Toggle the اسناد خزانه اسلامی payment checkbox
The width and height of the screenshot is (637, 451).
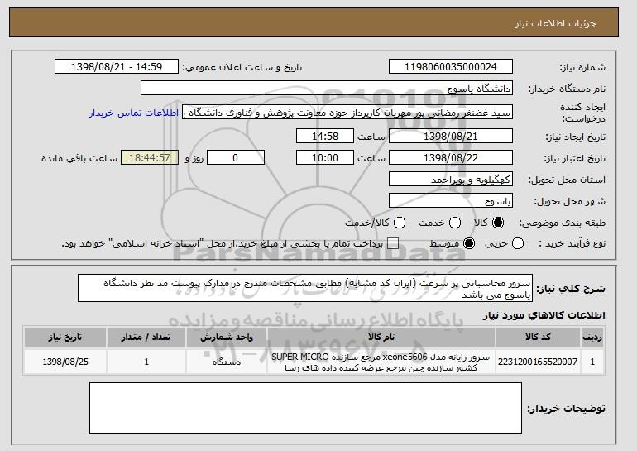pos(393,244)
